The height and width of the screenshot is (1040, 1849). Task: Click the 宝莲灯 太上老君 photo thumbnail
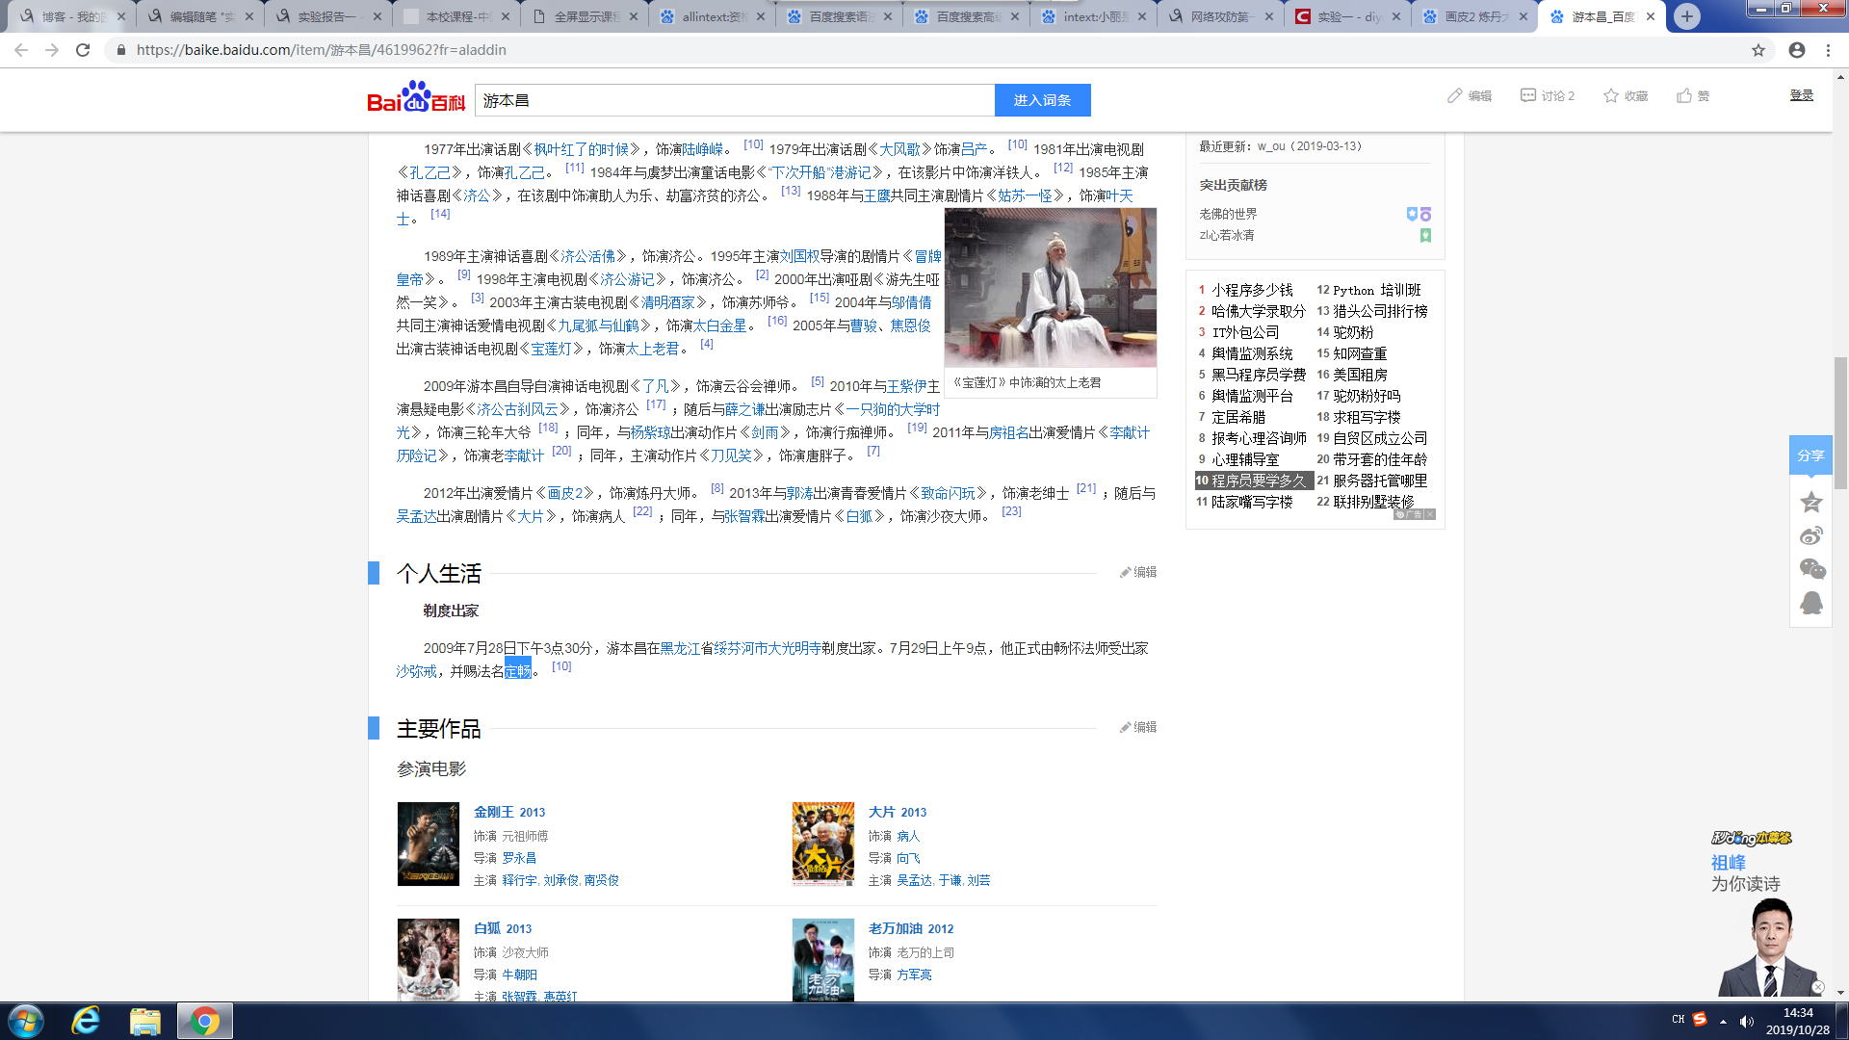(1050, 287)
